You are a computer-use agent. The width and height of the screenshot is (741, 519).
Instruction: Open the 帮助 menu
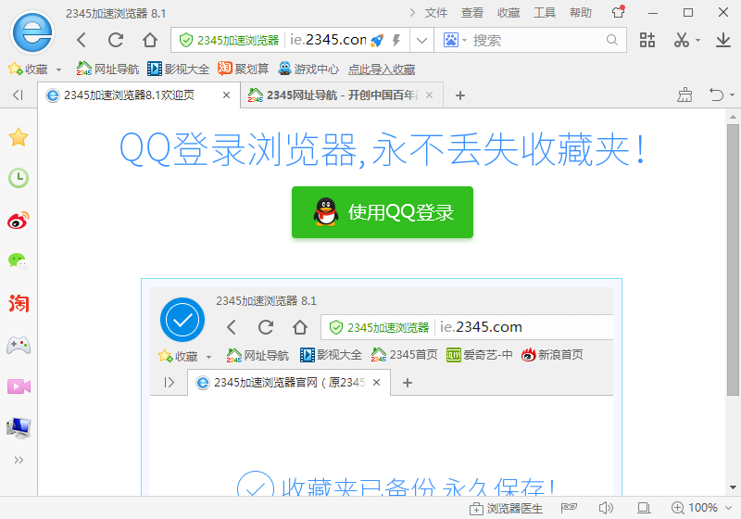coord(581,13)
